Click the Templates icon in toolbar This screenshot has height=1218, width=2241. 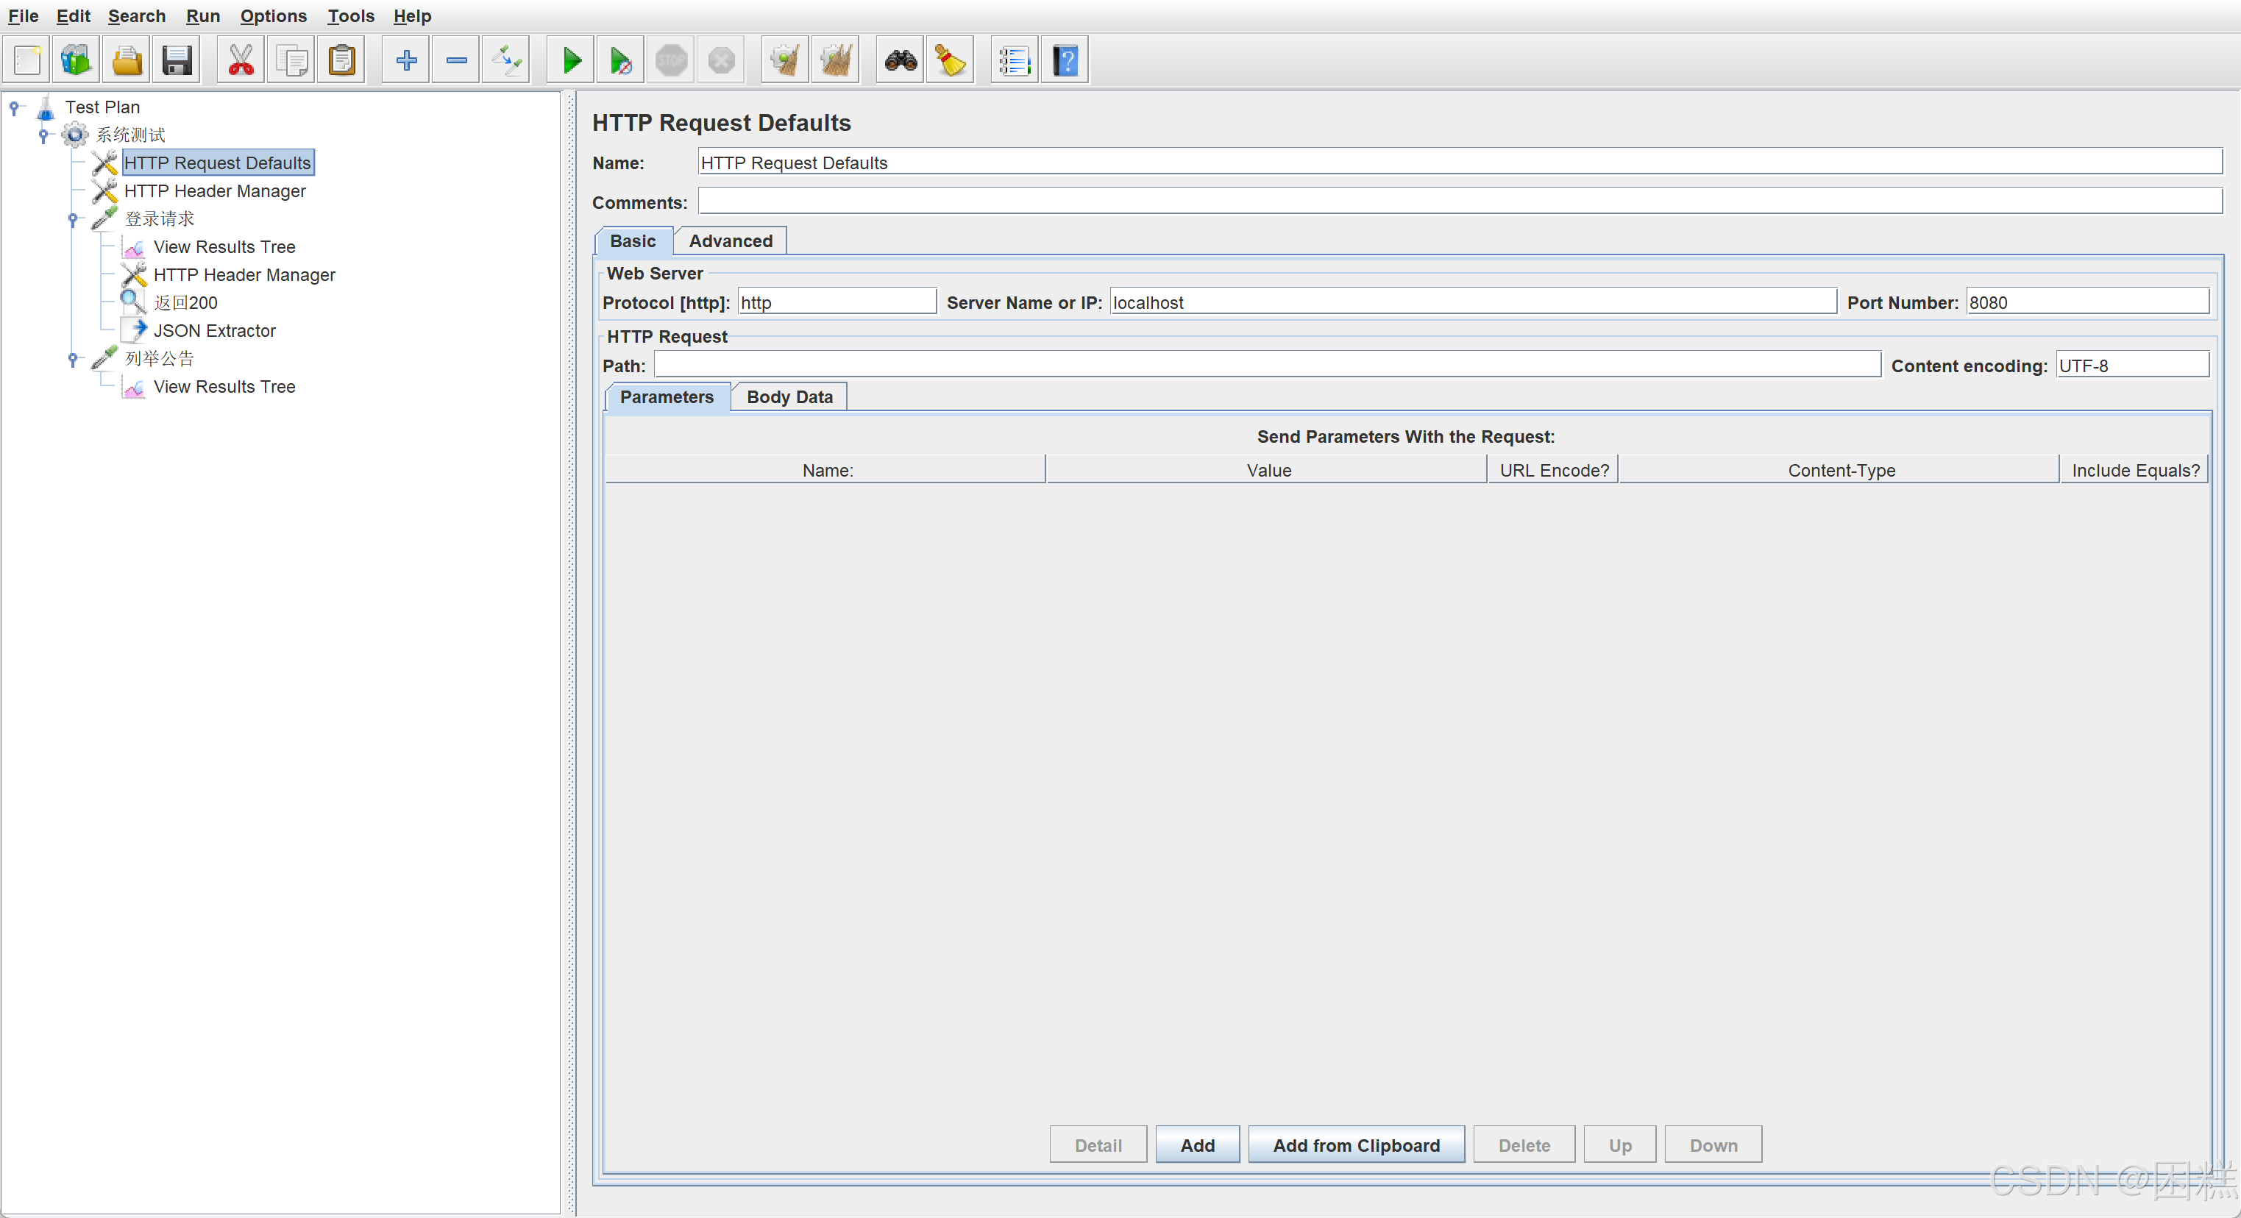76,61
